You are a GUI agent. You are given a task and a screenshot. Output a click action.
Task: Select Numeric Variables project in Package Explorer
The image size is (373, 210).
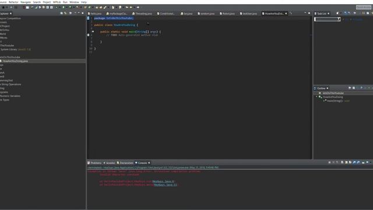pyautogui.click(x=10, y=96)
